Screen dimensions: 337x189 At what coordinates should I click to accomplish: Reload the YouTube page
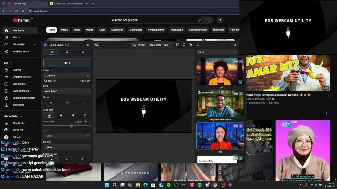coord(16,11)
